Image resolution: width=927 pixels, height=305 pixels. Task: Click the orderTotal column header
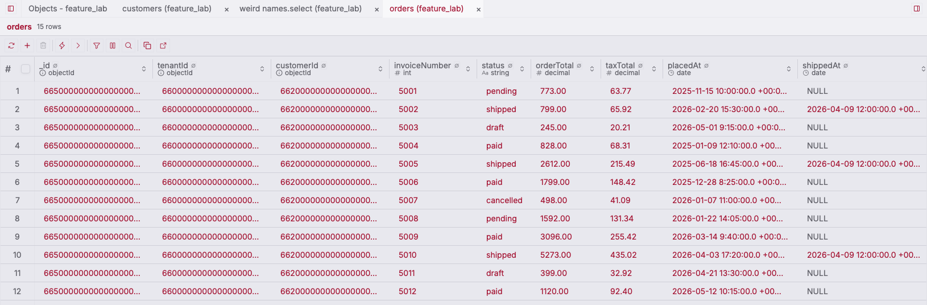tap(566, 69)
